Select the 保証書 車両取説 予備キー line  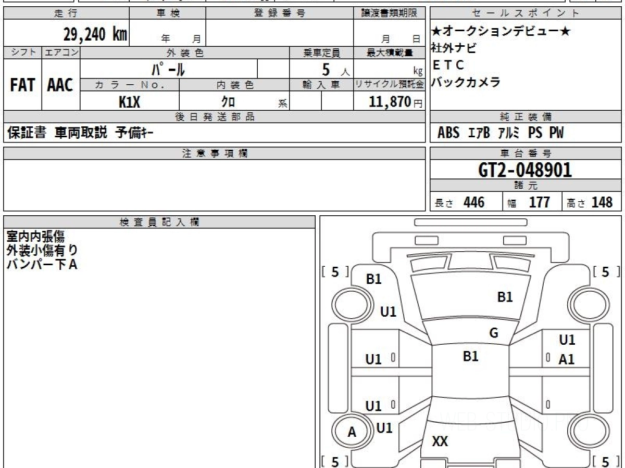click(80, 133)
